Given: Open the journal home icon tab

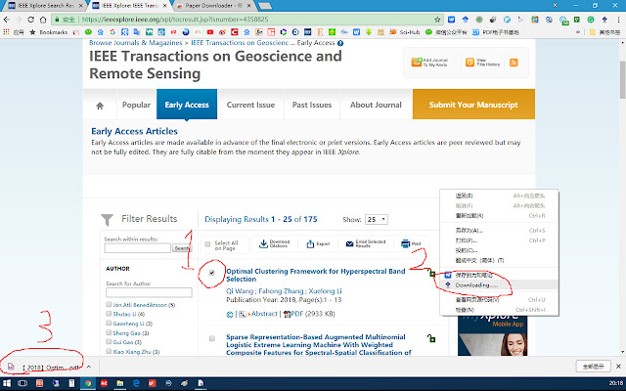Looking at the screenshot, I should (x=100, y=106).
